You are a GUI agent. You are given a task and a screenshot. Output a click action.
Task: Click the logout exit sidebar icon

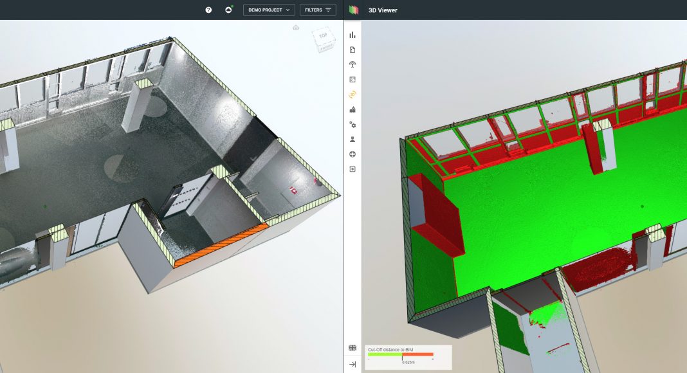click(x=353, y=169)
